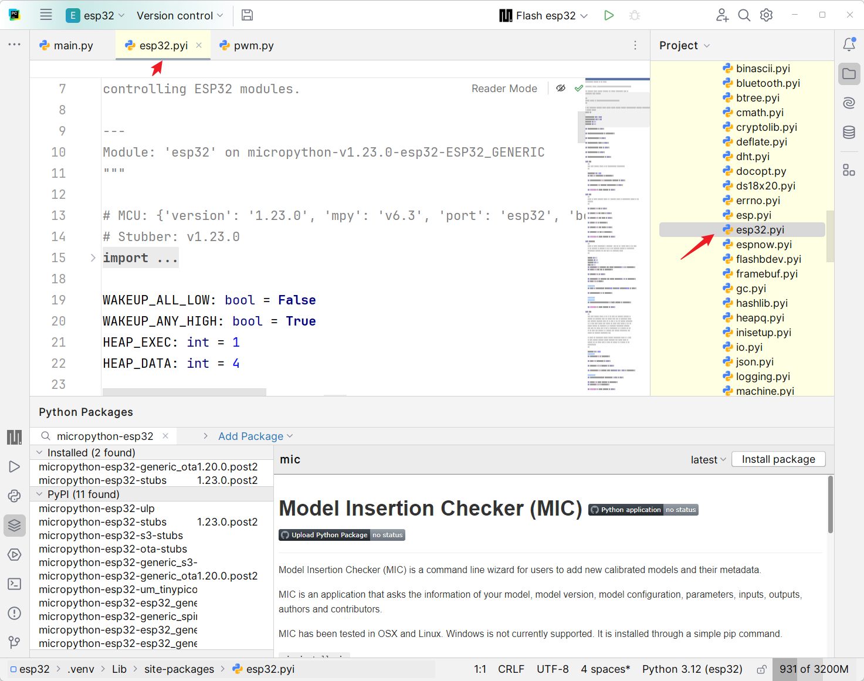This screenshot has width=864, height=681.
Task: Click the package description vertical scrollbar
Action: coord(830,504)
